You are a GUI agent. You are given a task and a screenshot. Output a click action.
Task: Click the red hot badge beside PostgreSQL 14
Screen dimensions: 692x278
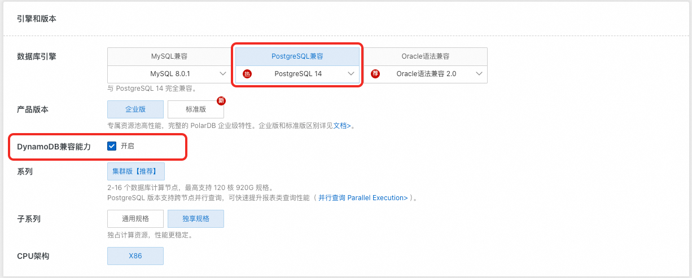pyautogui.click(x=247, y=74)
